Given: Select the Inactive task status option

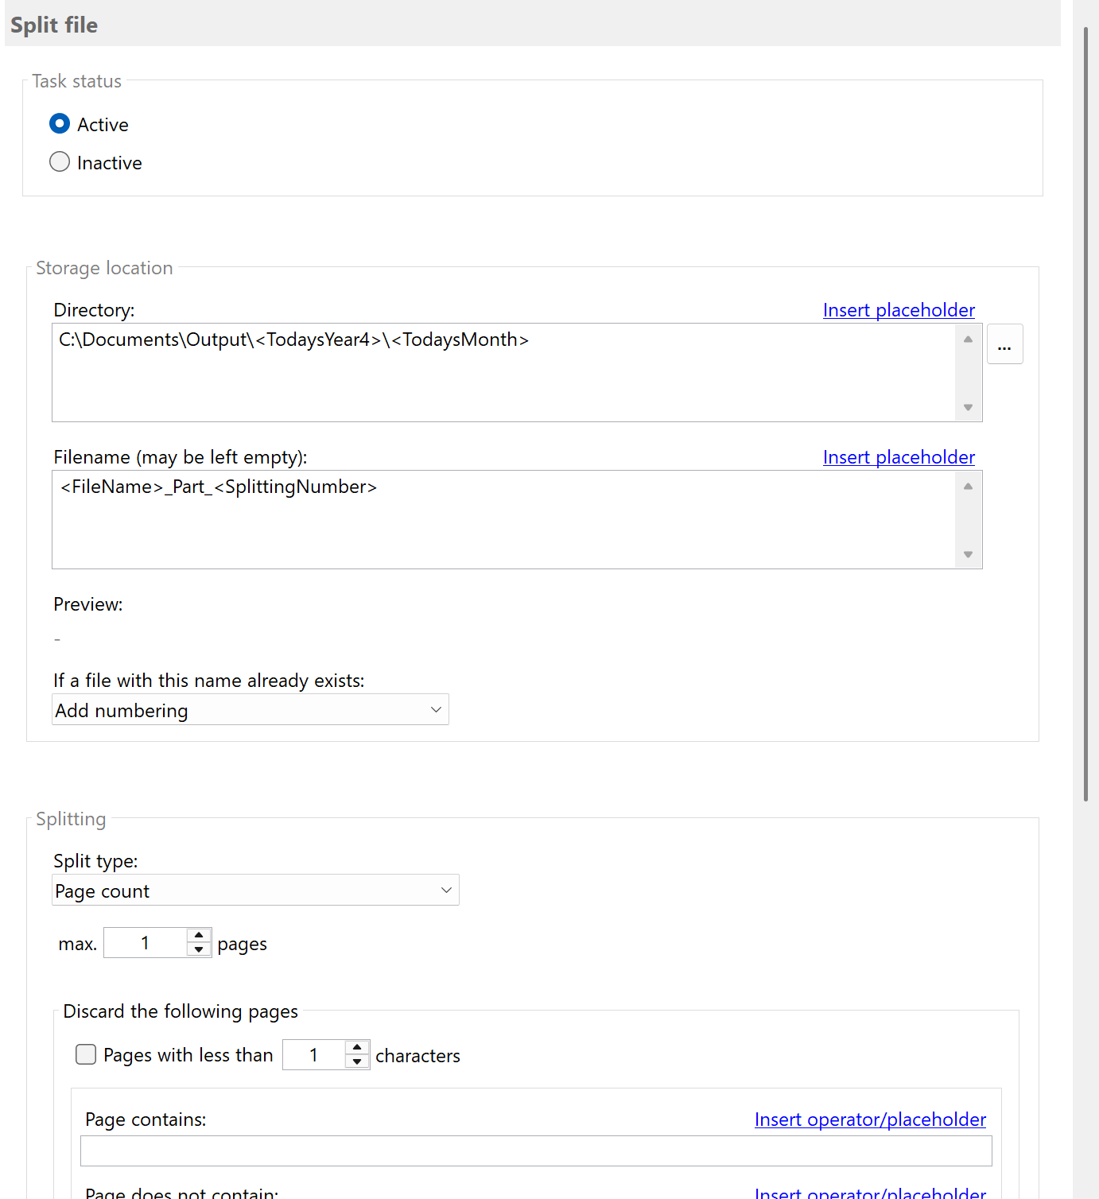Looking at the screenshot, I should point(60,162).
